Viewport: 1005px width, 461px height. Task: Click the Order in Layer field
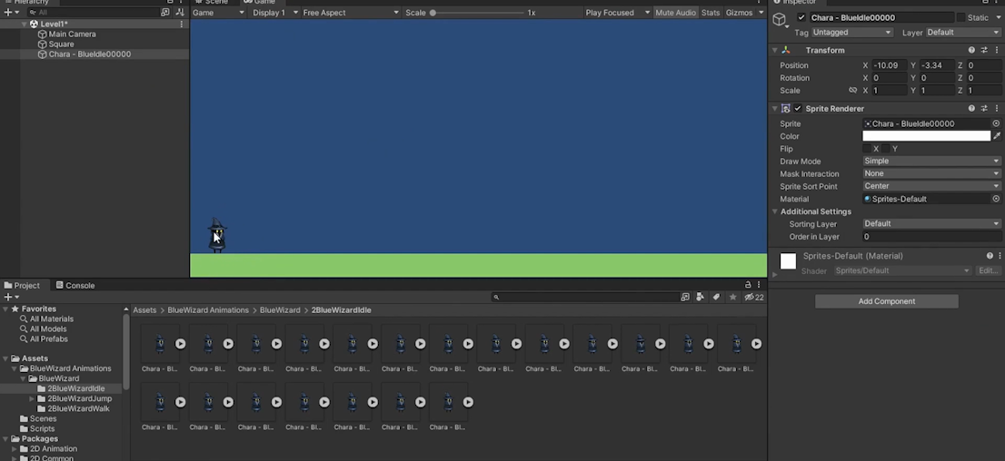coord(930,236)
